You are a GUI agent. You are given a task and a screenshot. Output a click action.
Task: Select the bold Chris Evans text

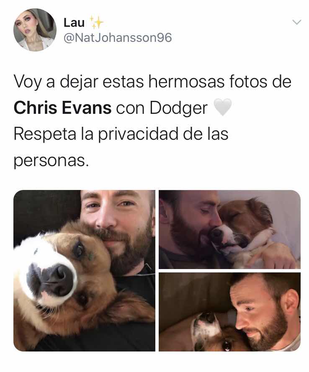tap(63, 108)
